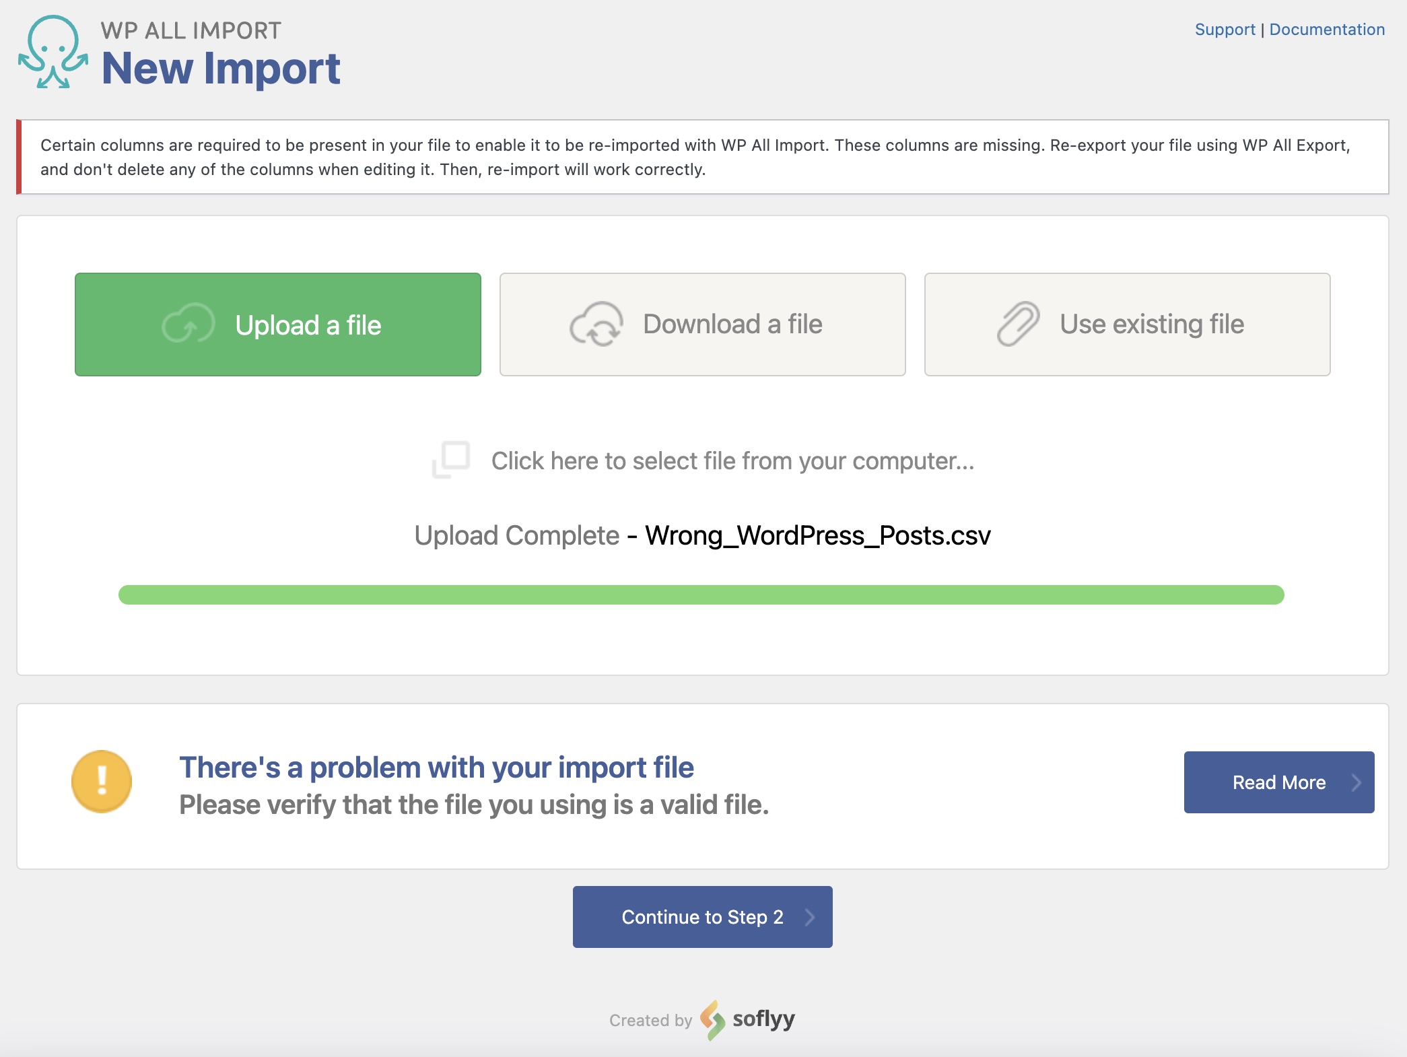
Task: Choose the Use existing file option
Action: click(1151, 325)
